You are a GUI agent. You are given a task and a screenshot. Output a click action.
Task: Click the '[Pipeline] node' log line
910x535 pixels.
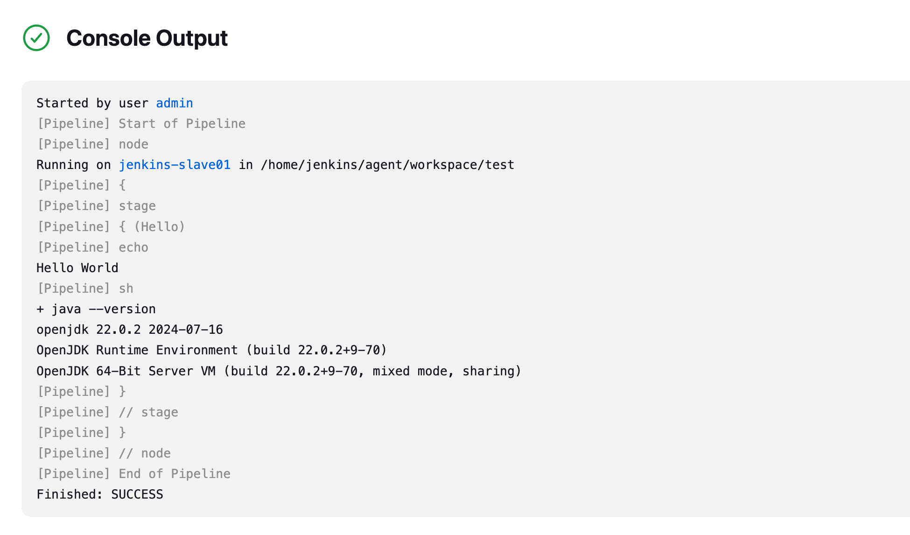(92, 144)
